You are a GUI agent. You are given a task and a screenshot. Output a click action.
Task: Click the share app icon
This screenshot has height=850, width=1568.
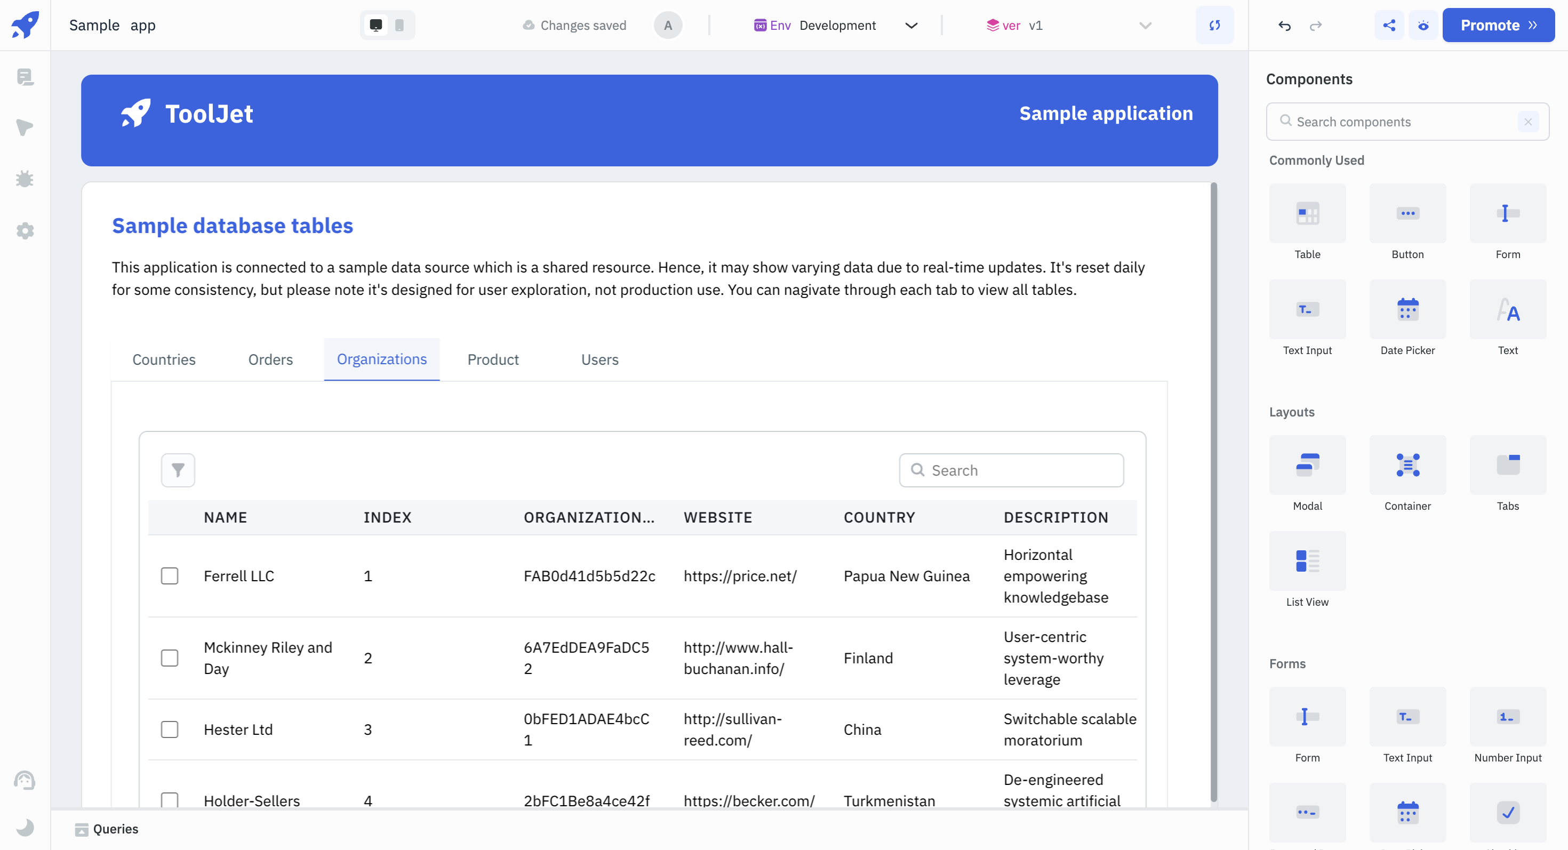pyautogui.click(x=1389, y=25)
